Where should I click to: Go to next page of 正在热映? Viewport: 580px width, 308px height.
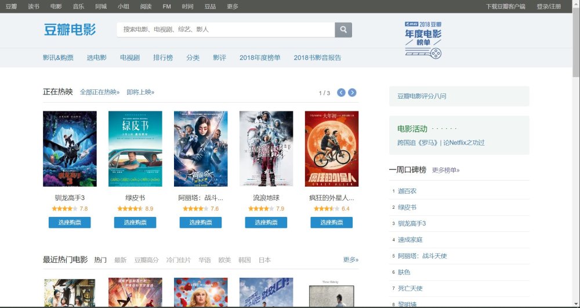[x=352, y=92]
